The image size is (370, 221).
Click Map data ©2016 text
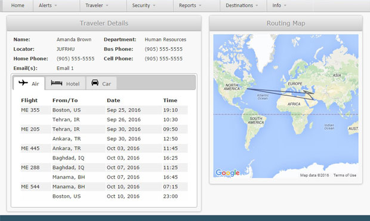click(x=314, y=175)
